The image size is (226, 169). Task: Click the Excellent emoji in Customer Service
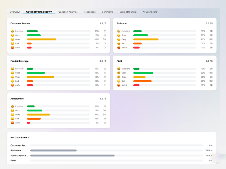(x=12, y=31)
